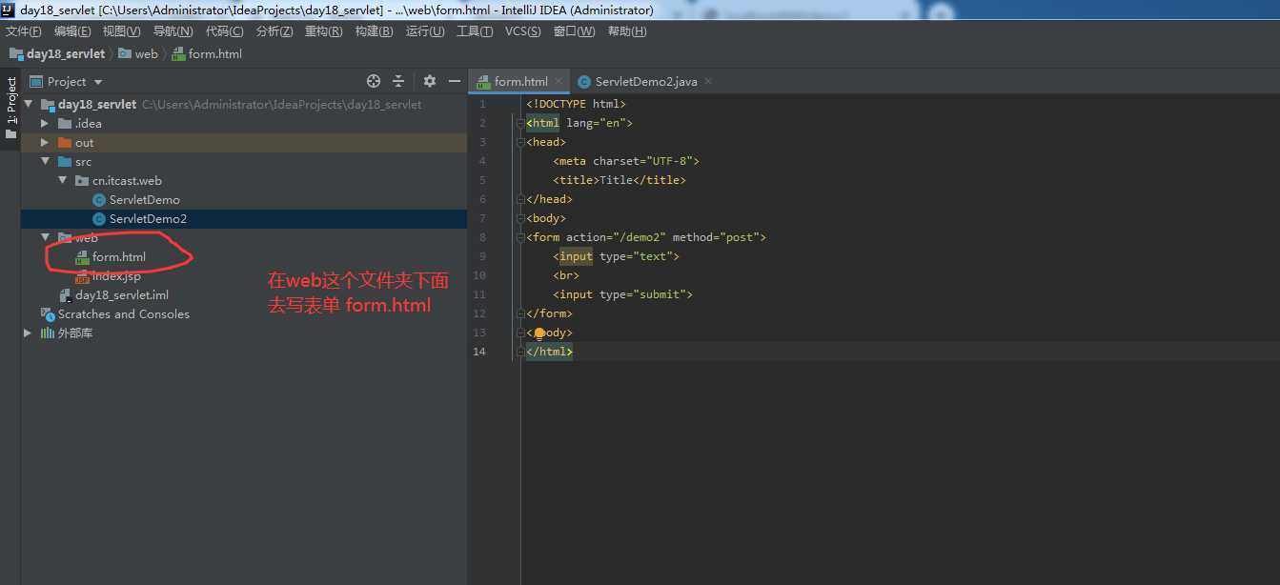This screenshot has height=585, width=1280.
Task: Click the Project view icon in the panel header
Action: 36,82
